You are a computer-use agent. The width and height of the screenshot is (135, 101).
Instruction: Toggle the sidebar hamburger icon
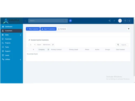[x=25, y=21]
